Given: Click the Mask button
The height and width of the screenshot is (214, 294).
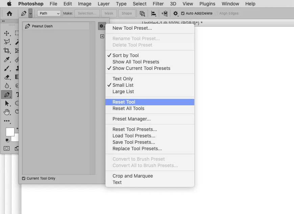Looking at the screenshot, I should (109, 13).
